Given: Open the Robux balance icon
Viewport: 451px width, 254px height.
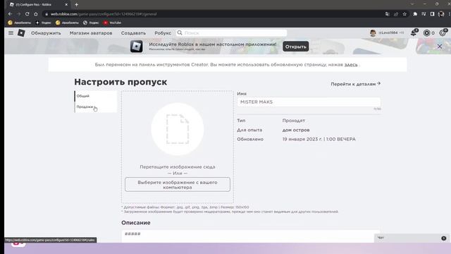Looking at the screenshot, I should pyautogui.click(x=426, y=33).
